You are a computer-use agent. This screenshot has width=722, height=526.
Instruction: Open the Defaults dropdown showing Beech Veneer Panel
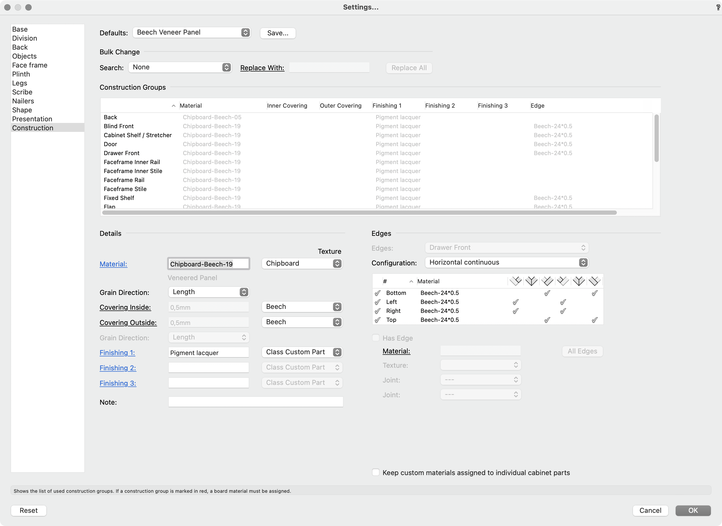[192, 32]
